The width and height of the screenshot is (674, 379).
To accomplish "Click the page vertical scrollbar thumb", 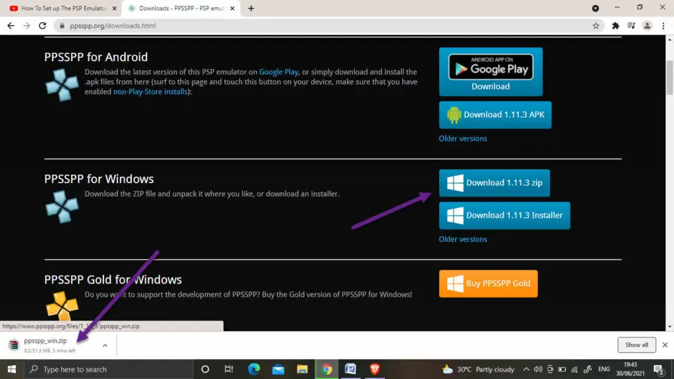I will 669,78.
